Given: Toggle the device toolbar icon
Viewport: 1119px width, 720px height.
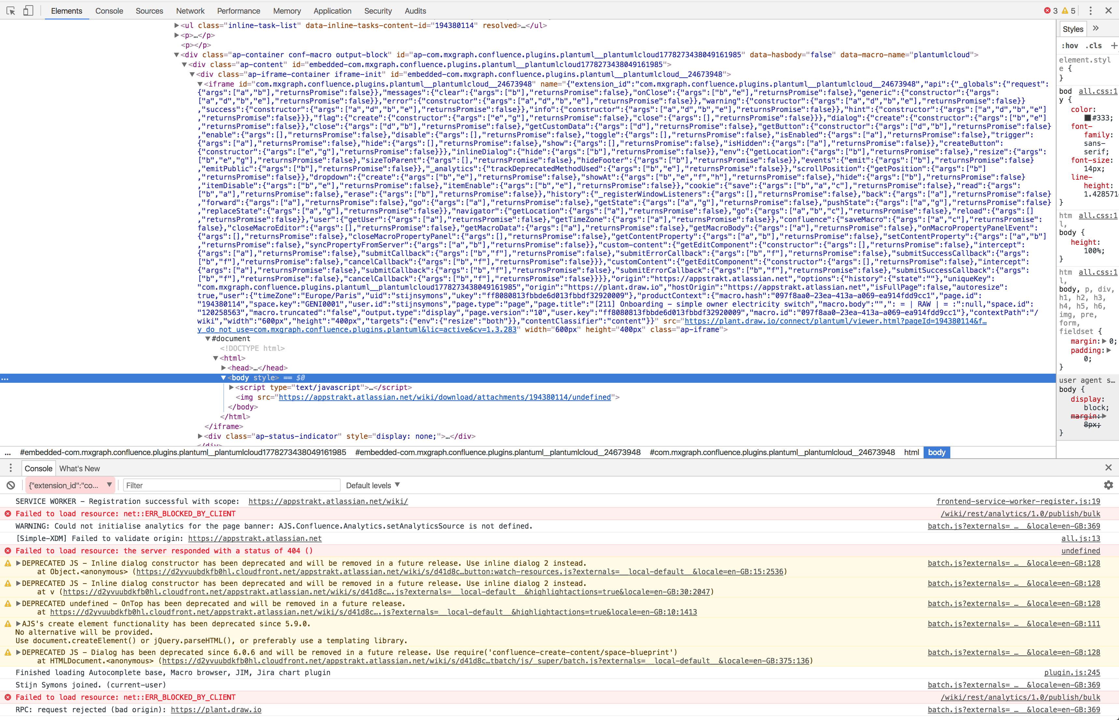Looking at the screenshot, I should (28, 10).
